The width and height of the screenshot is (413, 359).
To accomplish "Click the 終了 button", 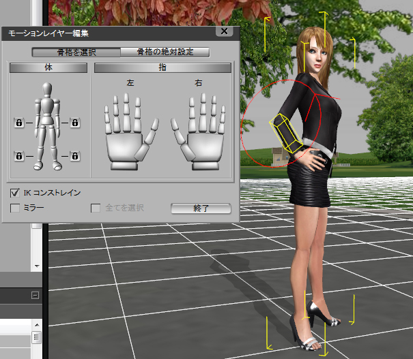I will point(201,208).
